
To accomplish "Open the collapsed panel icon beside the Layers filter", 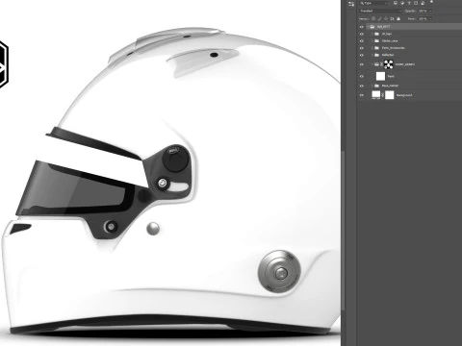I will [351, 4].
